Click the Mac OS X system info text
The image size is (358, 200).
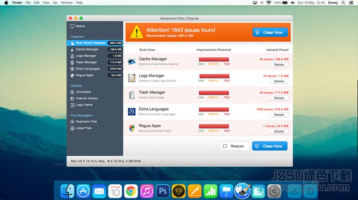click(106, 161)
